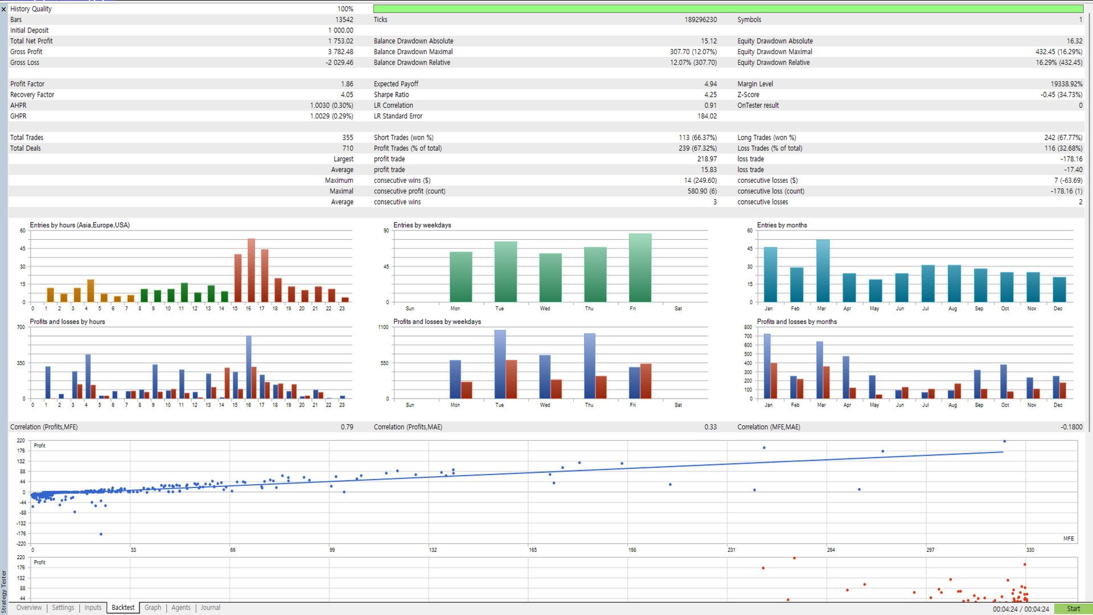Click the Sharpe Ratio value
The width and height of the screenshot is (1093, 615).
[x=710, y=95]
